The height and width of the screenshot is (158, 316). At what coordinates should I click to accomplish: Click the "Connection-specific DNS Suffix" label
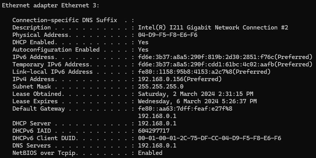(65, 20)
